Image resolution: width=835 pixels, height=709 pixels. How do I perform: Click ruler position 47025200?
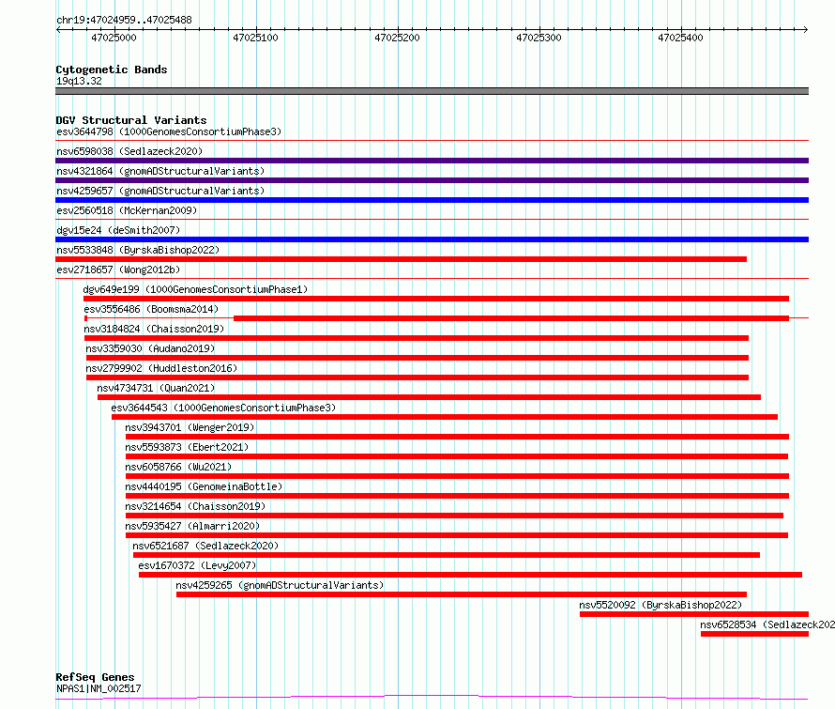(397, 38)
